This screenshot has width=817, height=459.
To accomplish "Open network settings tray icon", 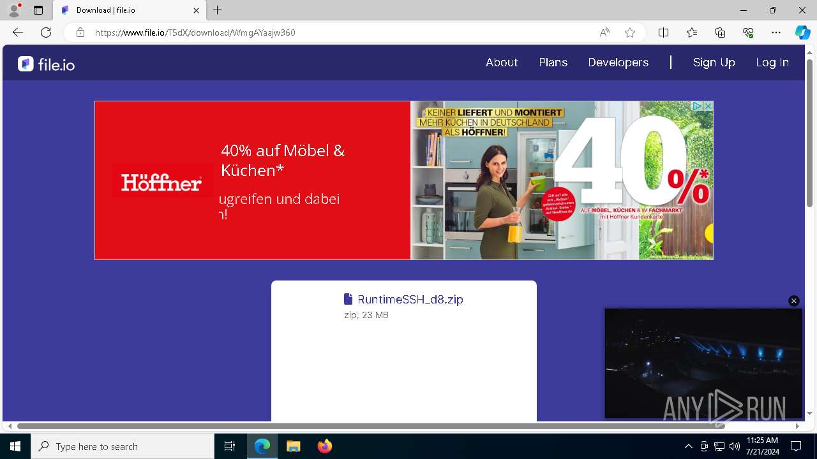I will pyautogui.click(x=719, y=446).
